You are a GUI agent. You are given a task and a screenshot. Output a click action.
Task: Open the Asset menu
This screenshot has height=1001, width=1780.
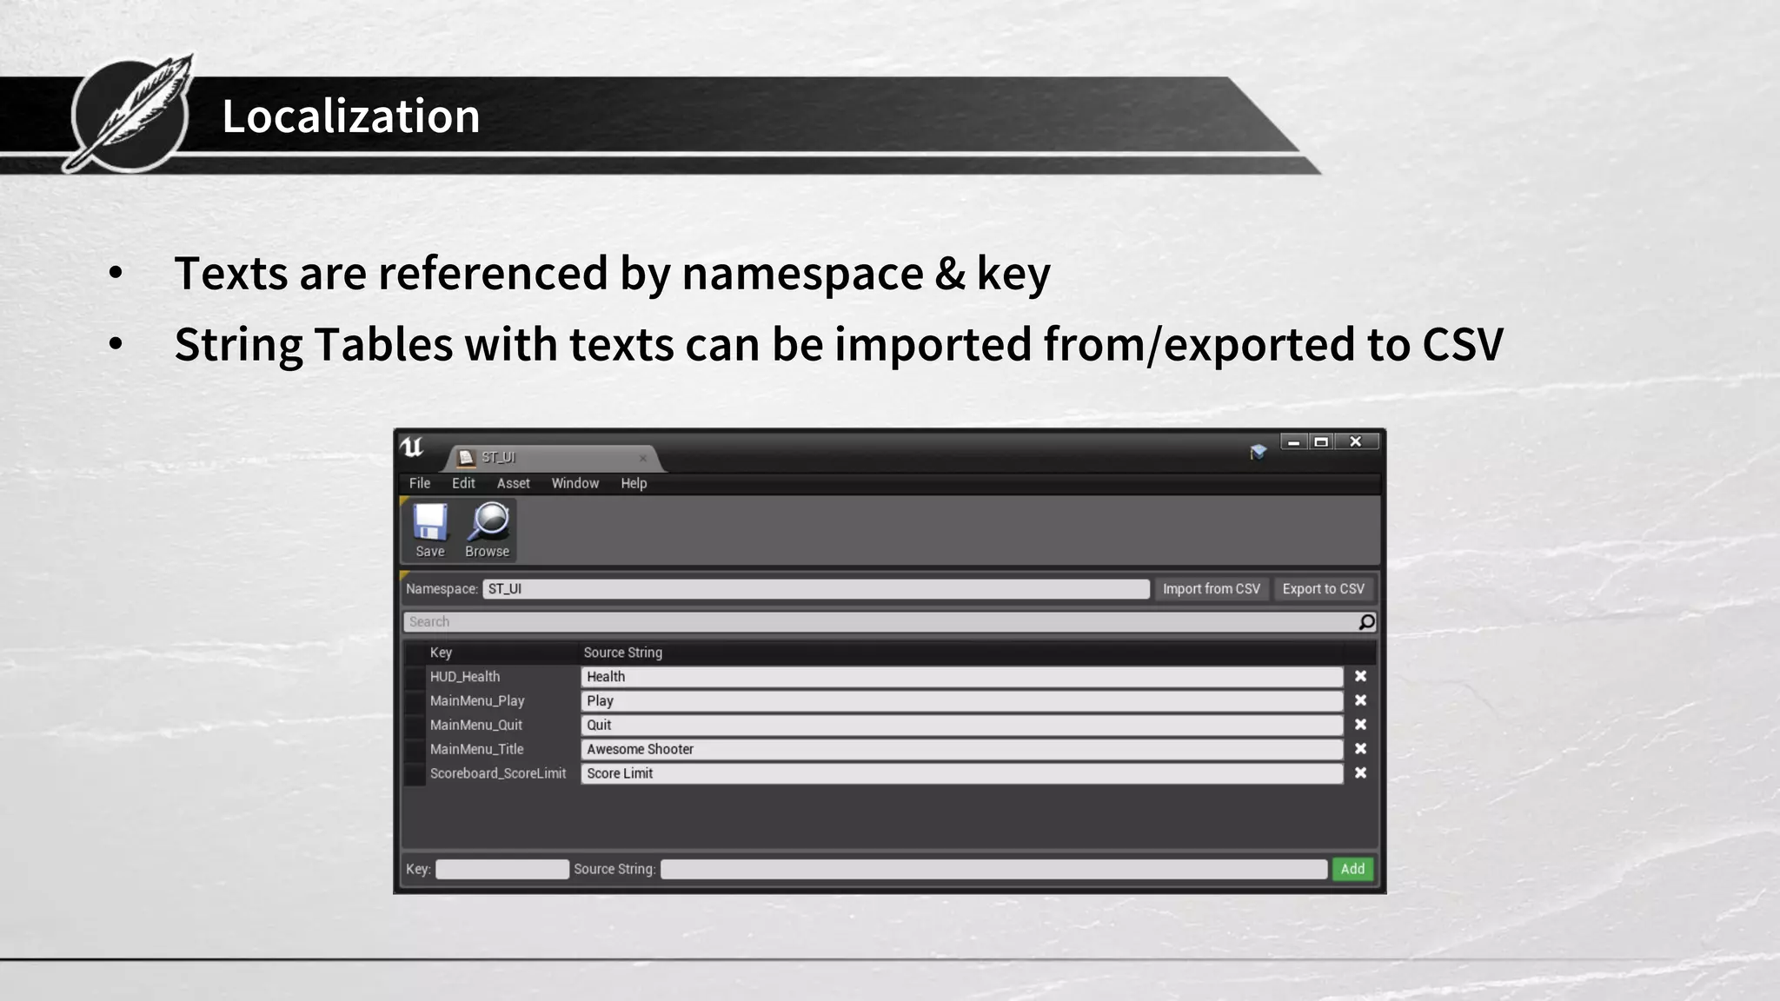tap(513, 483)
